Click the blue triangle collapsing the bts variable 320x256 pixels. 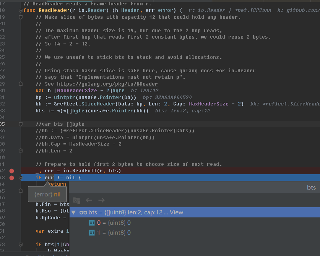tap(73, 212)
